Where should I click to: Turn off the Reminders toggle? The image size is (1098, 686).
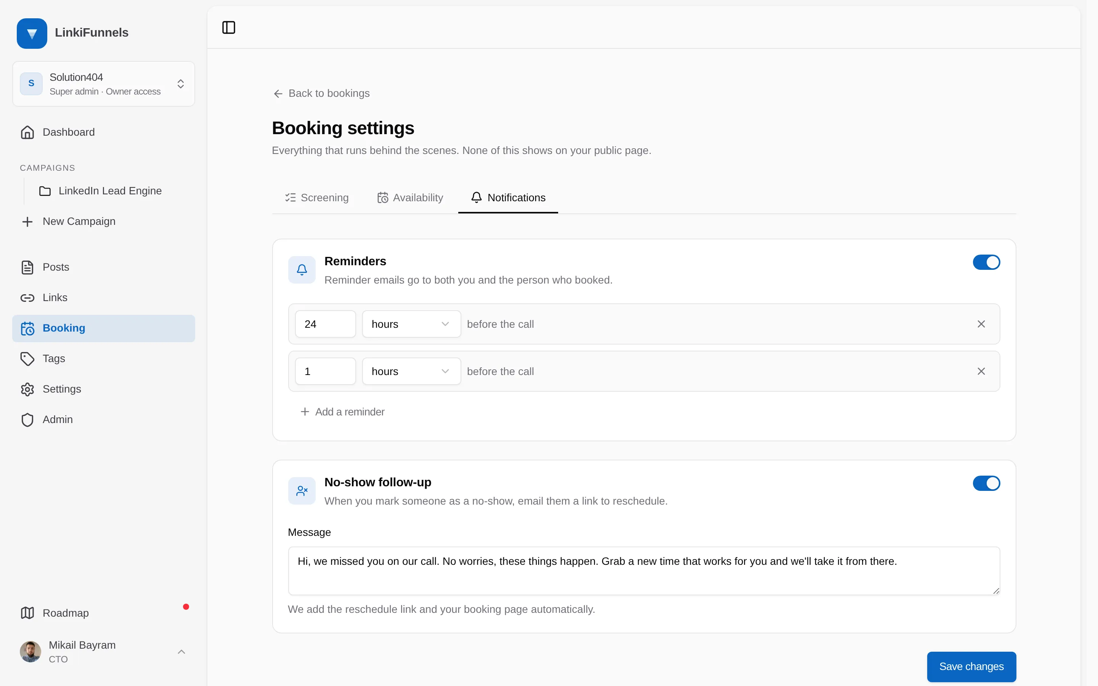pos(986,262)
